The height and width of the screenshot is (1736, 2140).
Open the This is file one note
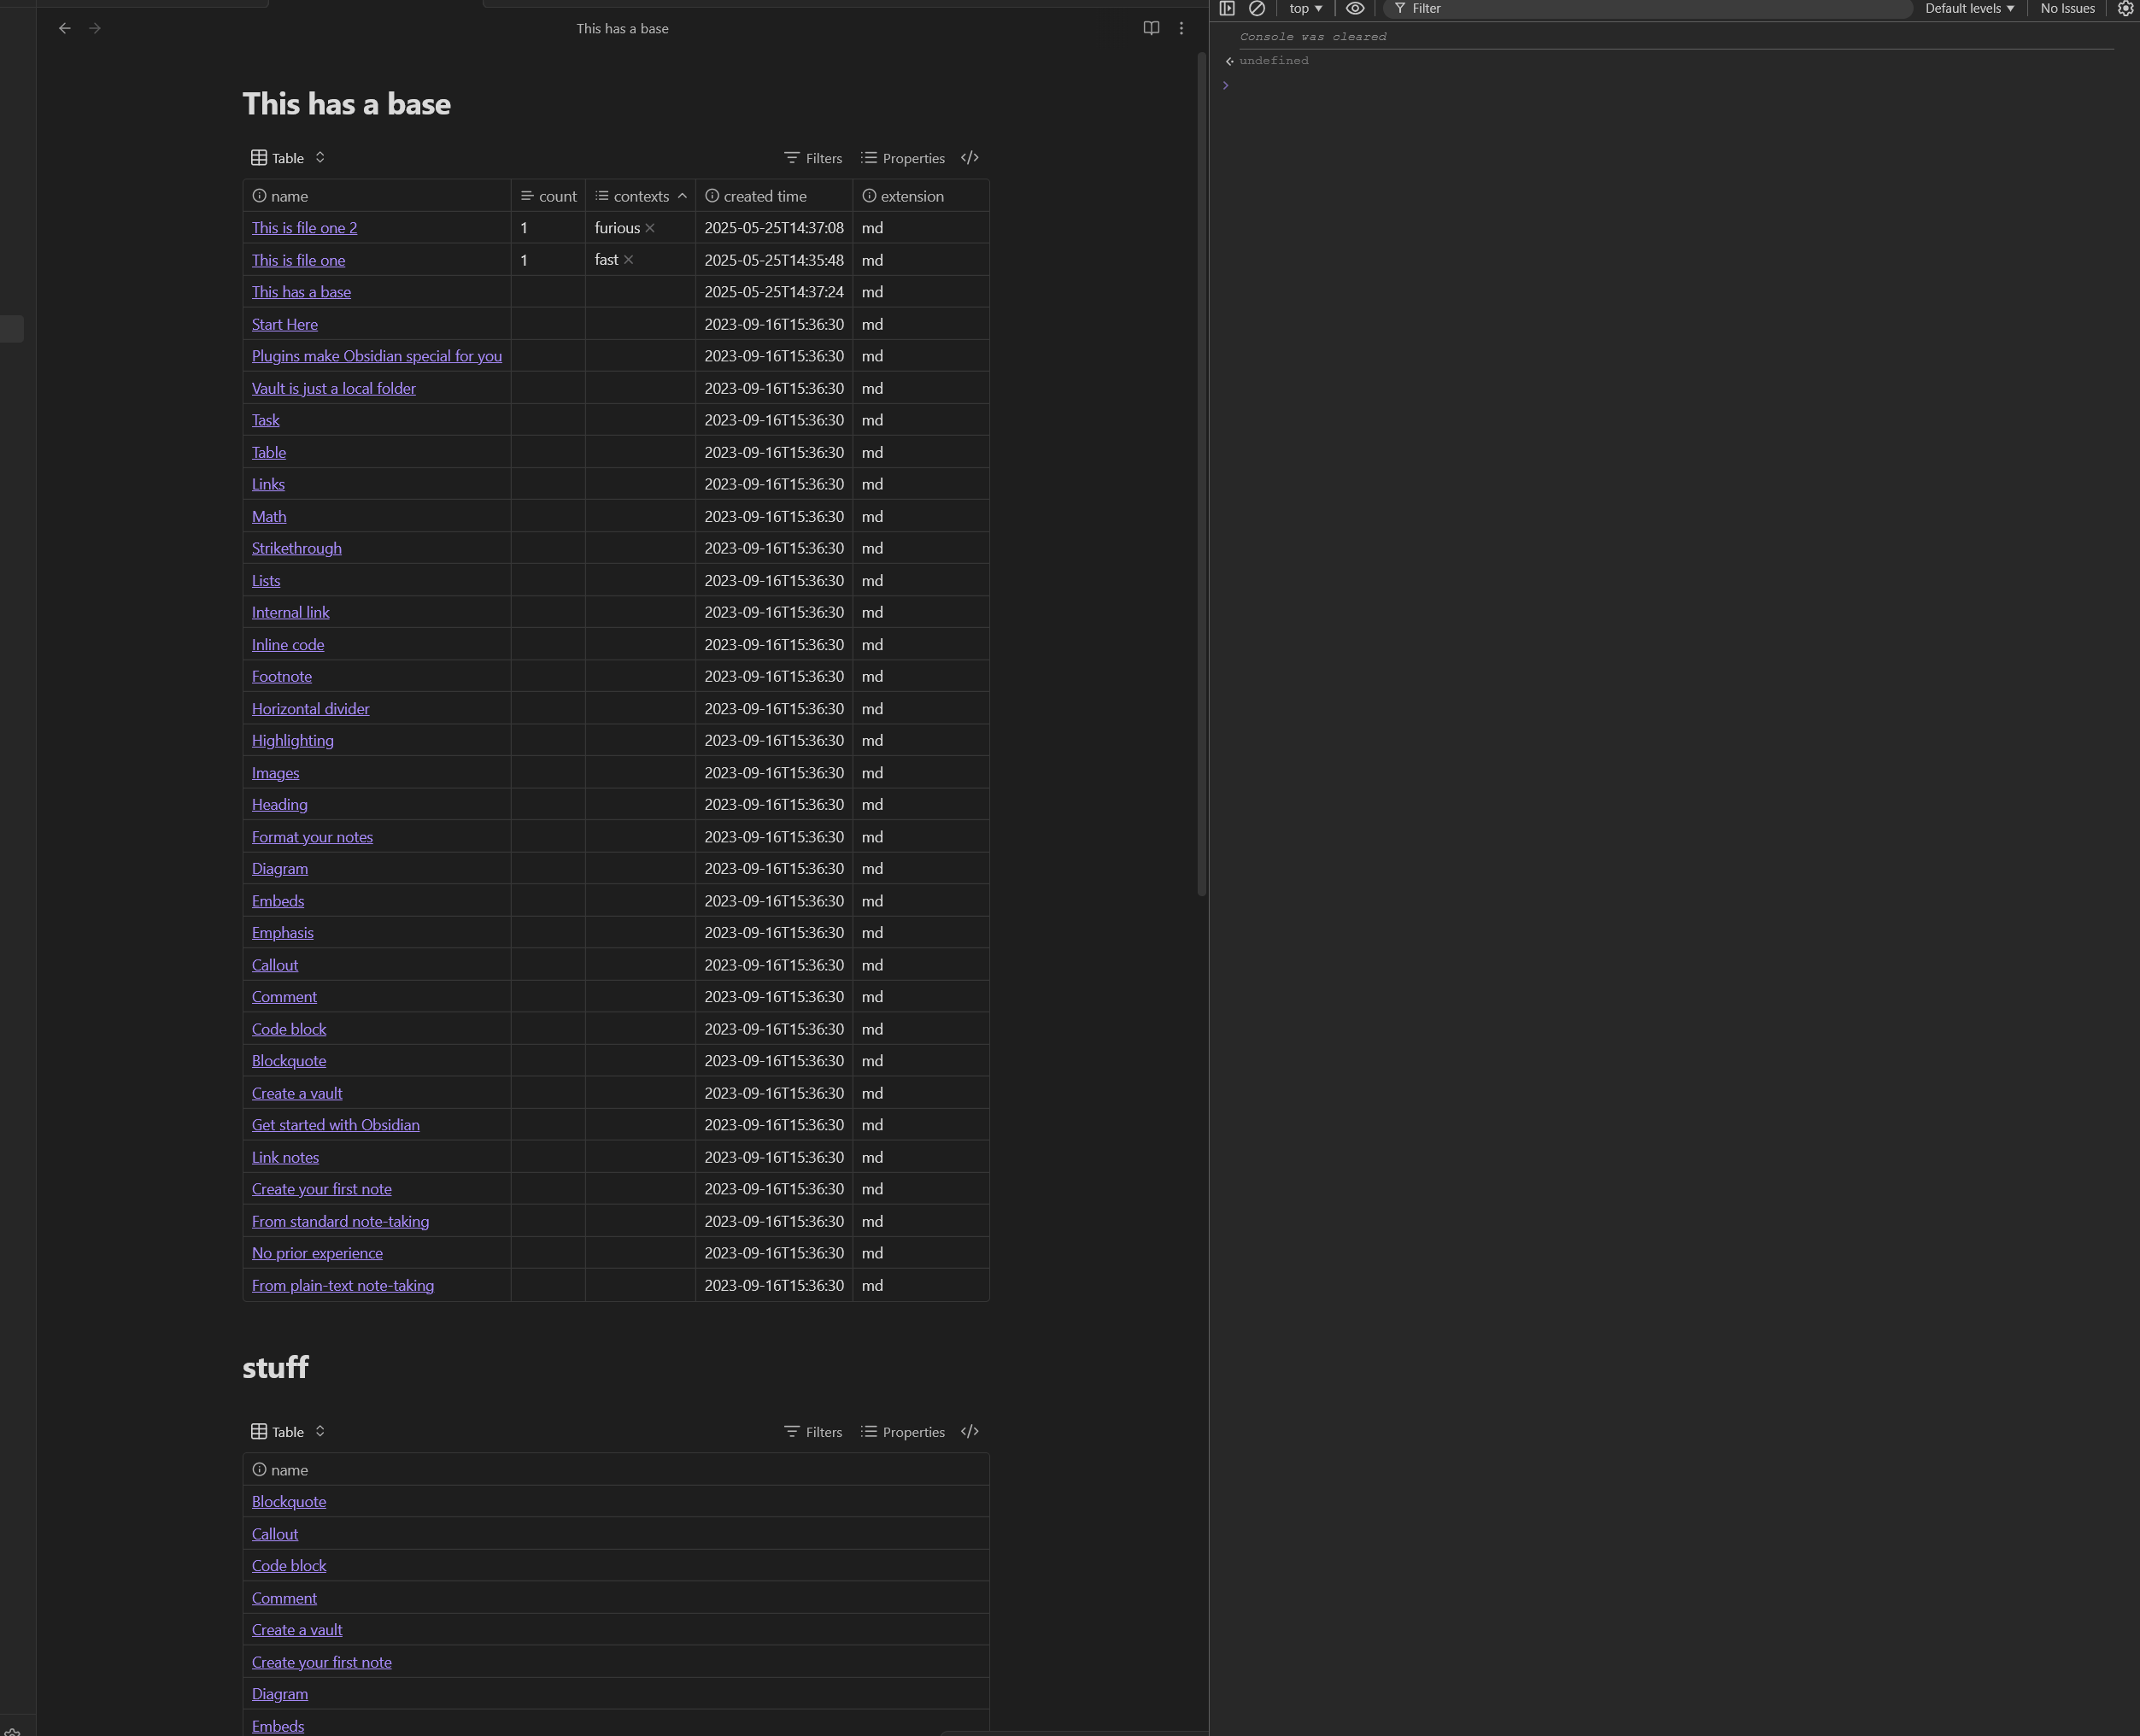point(298,260)
